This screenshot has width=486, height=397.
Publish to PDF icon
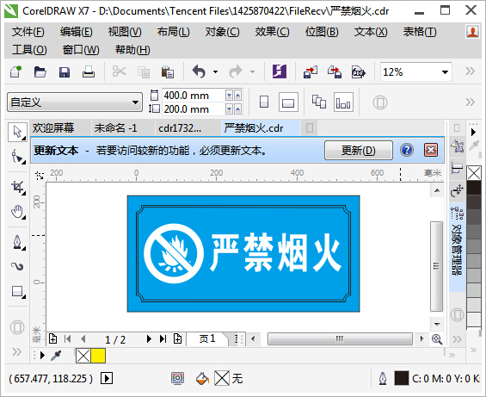point(359,72)
